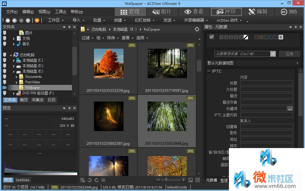The height and width of the screenshot is (191, 305).
Task: Open the 文件 menu
Action: tap(12, 12)
